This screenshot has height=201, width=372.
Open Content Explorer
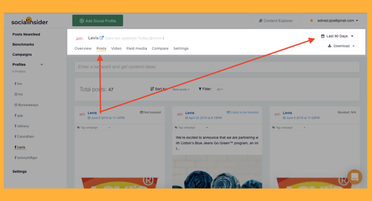(x=275, y=21)
